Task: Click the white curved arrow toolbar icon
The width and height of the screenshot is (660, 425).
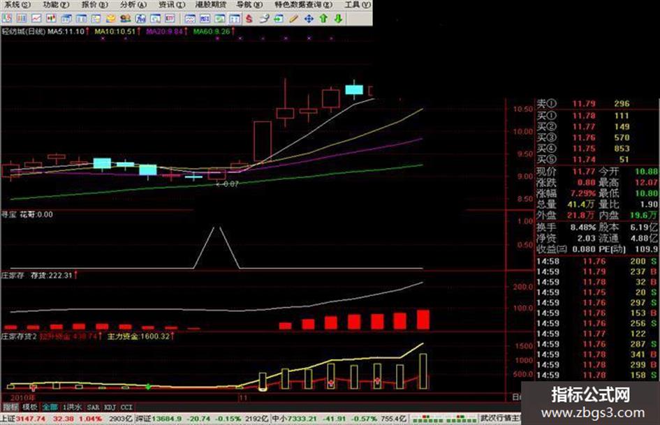Action: point(264,19)
